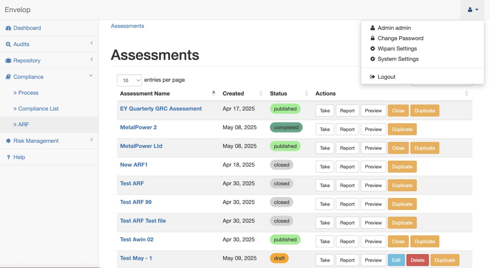Screen dimensions: 490x268
Task: Click the Risk Management asterisk icon
Action: (x=8, y=141)
